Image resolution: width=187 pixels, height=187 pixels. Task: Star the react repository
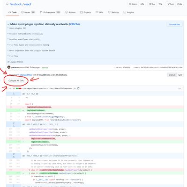(152, 4)
